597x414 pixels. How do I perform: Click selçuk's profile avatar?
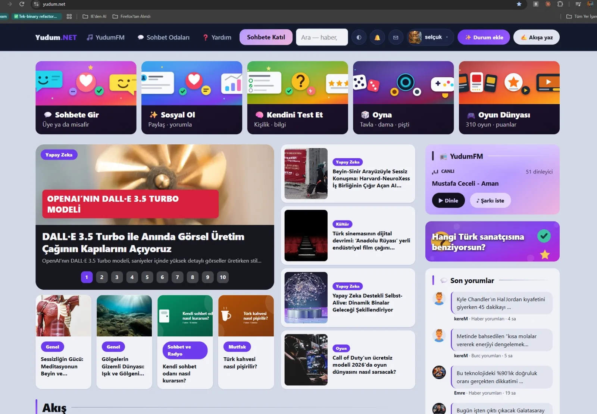[415, 37]
